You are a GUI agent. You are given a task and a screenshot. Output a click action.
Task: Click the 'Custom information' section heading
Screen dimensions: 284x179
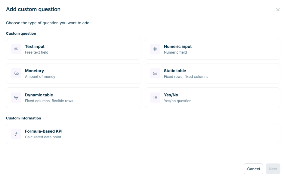tap(23, 118)
